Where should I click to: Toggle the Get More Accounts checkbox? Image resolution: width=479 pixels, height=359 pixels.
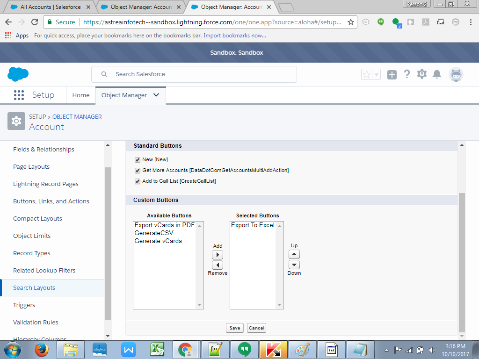click(138, 171)
